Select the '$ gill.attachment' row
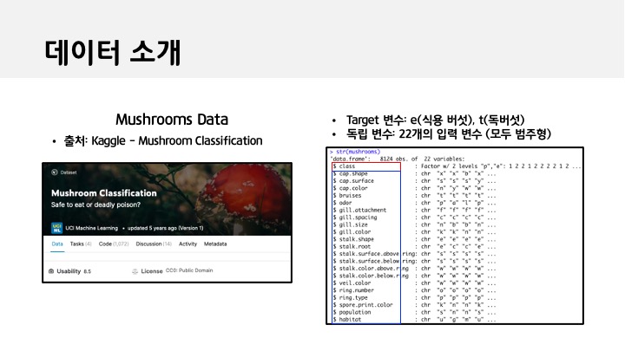 pos(415,210)
